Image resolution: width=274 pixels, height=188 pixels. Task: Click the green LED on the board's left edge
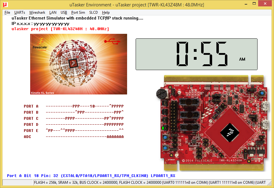point(163,128)
